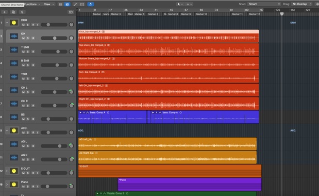Enable Flex mode with the Flex icon
The image size is (319, 196).
click(82, 4)
